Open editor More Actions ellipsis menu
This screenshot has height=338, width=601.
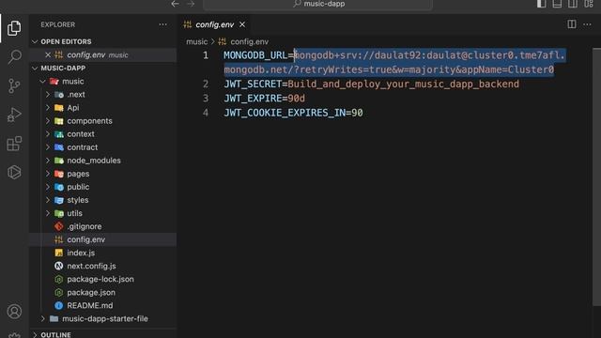tap(587, 24)
